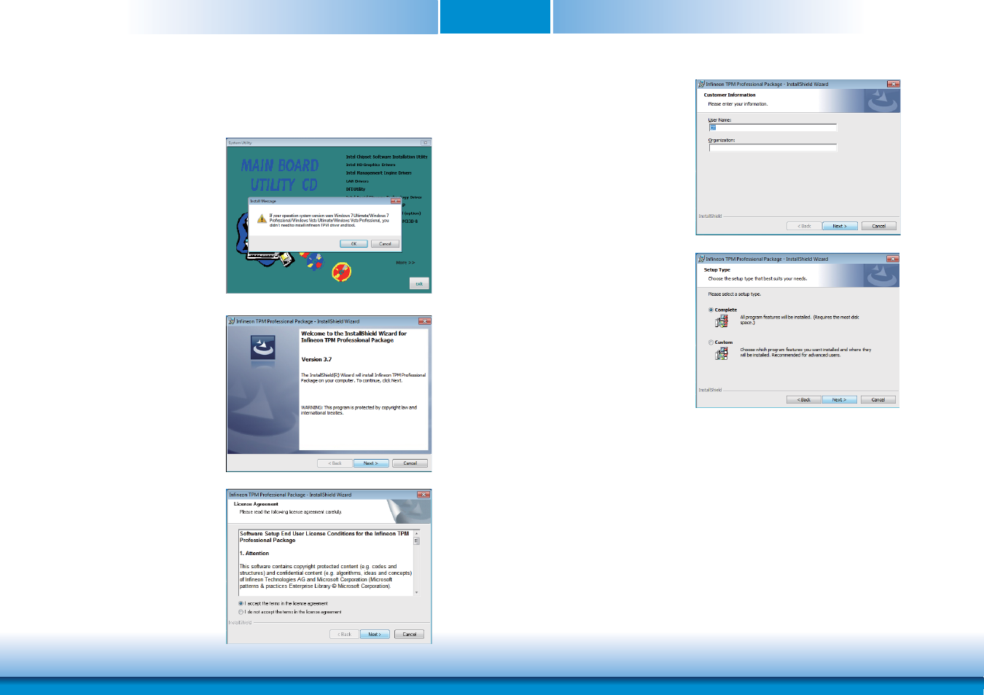The image size is (984, 695).
Task: Click the '1. Attention' license heading
Action: [x=254, y=553]
